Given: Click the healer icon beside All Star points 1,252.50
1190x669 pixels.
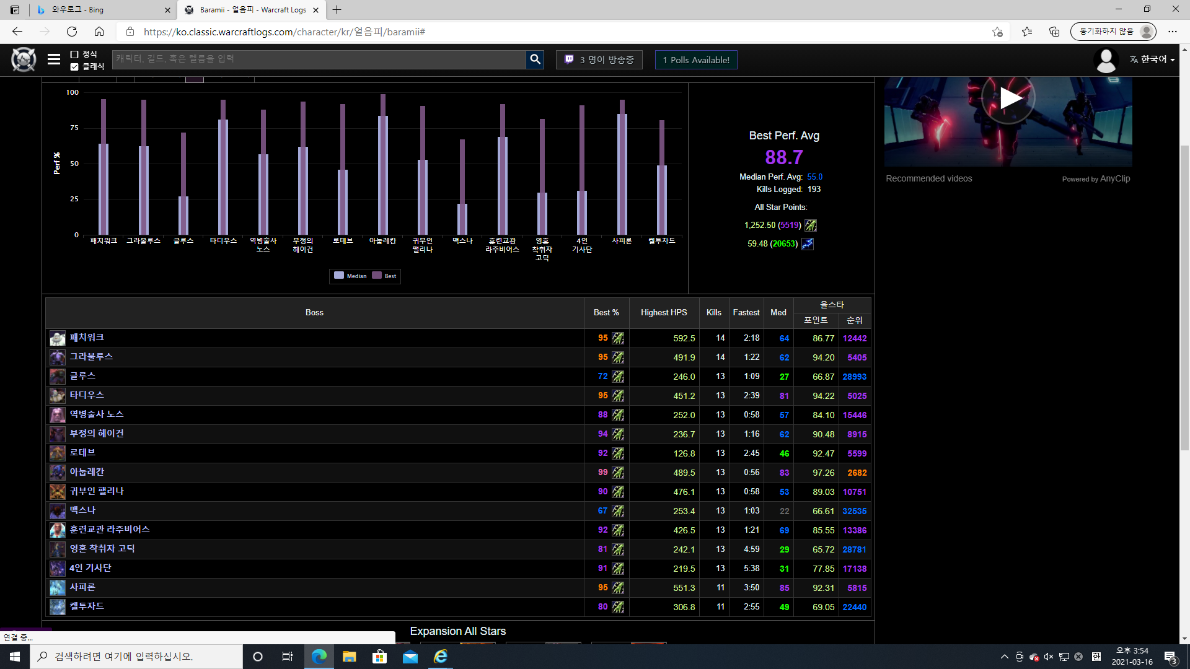Looking at the screenshot, I should click(811, 225).
